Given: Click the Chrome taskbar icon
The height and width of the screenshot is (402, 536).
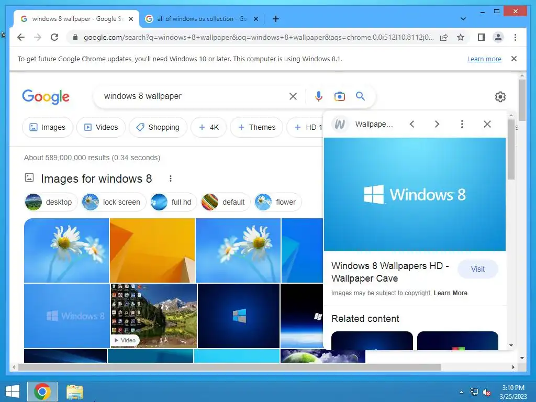Looking at the screenshot, I should tap(42, 392).
